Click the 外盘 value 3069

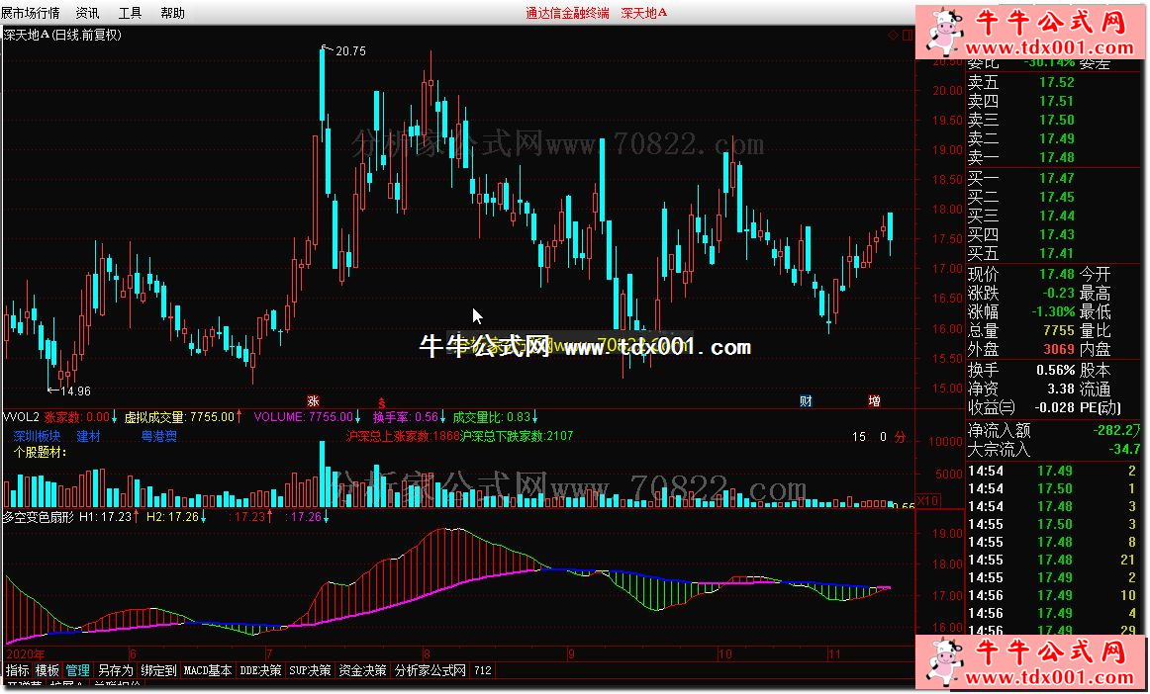click(1059, 350)
